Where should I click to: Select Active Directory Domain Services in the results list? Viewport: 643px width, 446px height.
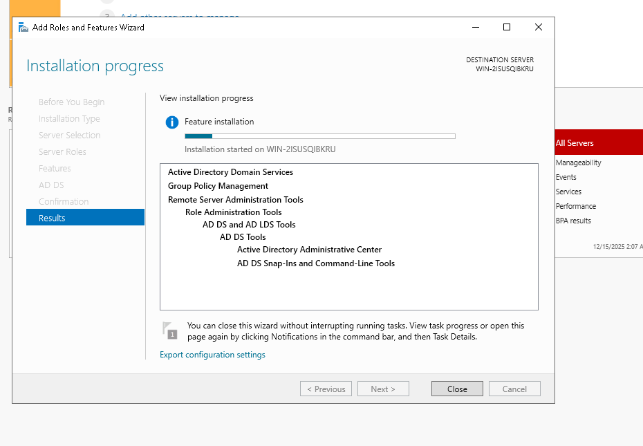(230, 172)
